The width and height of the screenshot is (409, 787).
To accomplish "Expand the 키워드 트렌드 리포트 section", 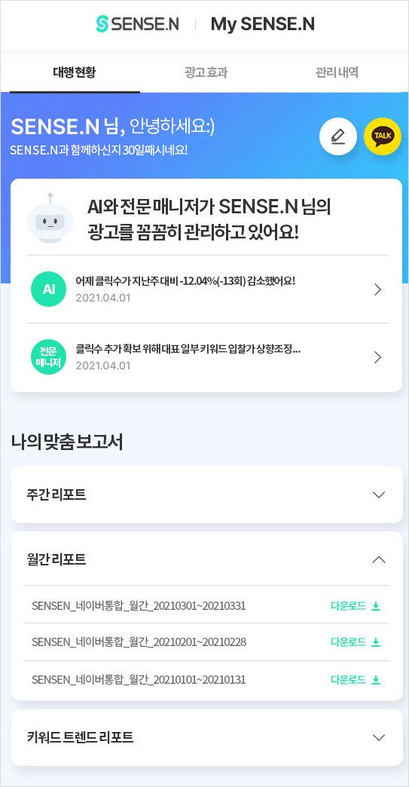I will point(206,737).
